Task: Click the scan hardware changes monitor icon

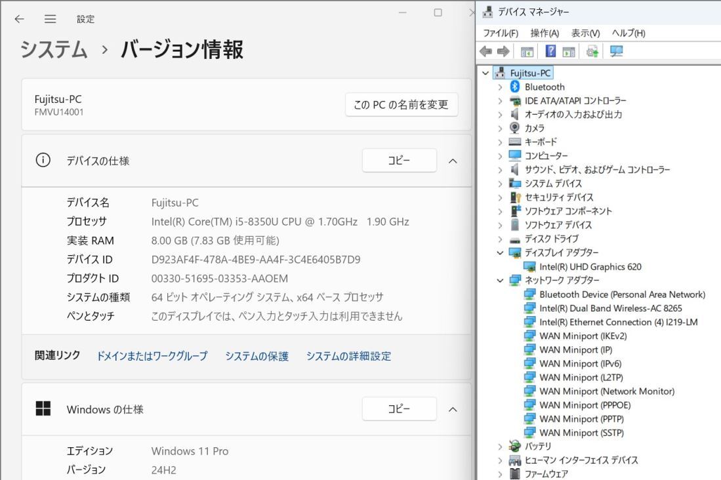Action: 616,51
